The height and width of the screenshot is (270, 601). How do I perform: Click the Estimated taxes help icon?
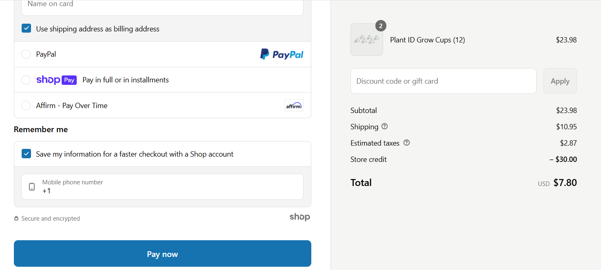pos(406,143)
